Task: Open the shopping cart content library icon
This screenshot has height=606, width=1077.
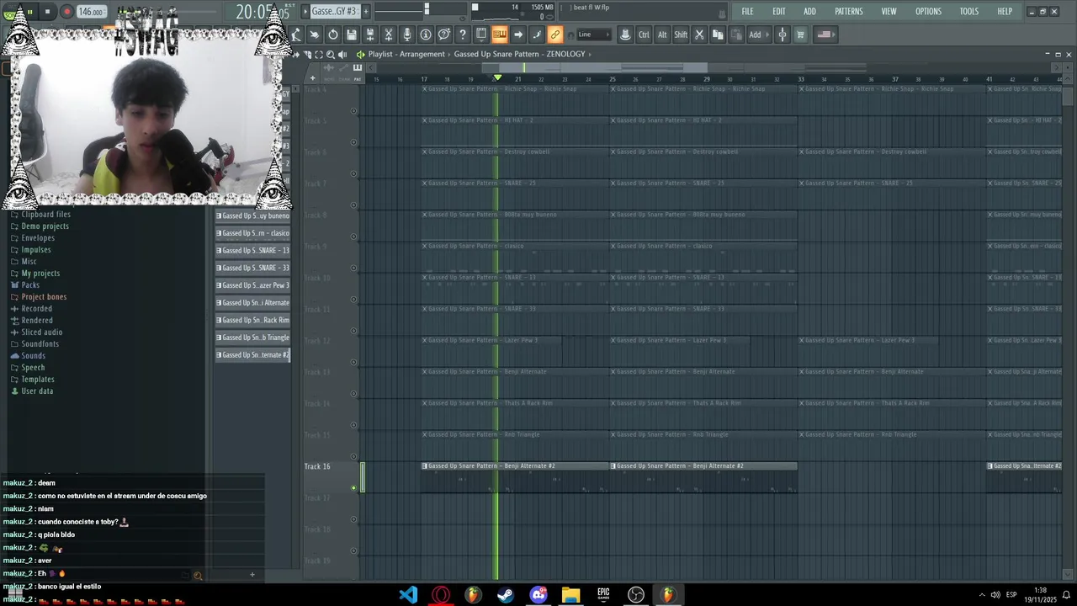Action: point(800,35)
